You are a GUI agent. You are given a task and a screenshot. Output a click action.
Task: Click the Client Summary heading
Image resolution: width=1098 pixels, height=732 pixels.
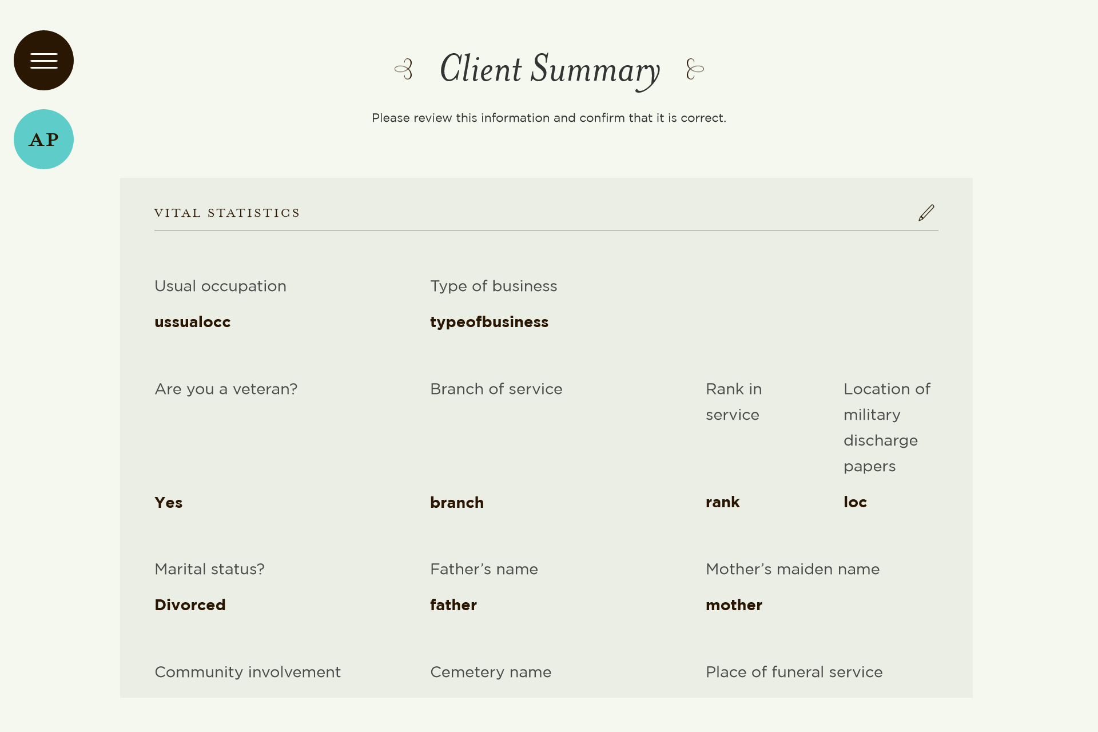550,70
